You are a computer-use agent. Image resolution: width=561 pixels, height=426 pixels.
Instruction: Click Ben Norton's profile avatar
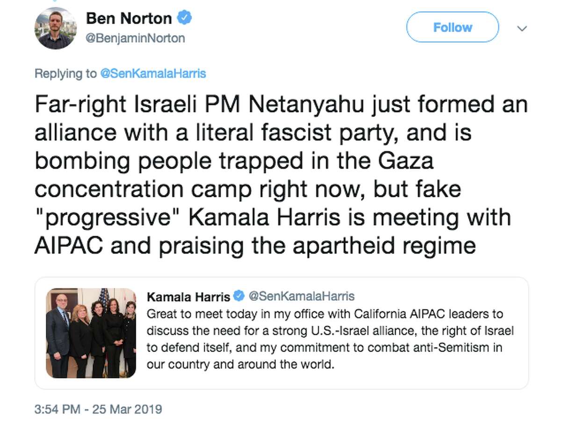point(55,28)
